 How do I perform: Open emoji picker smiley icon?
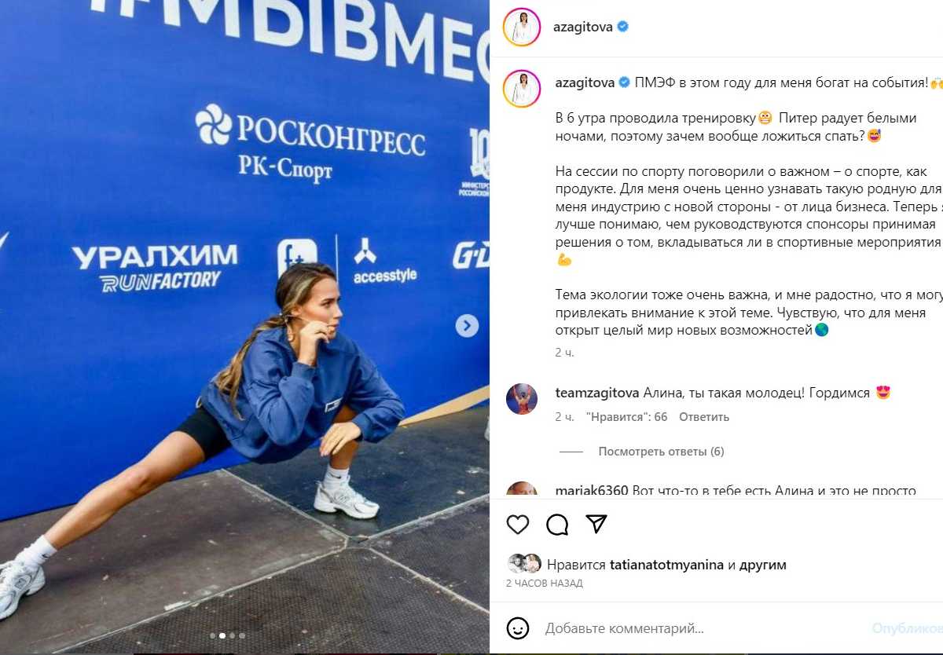point(517,628)
